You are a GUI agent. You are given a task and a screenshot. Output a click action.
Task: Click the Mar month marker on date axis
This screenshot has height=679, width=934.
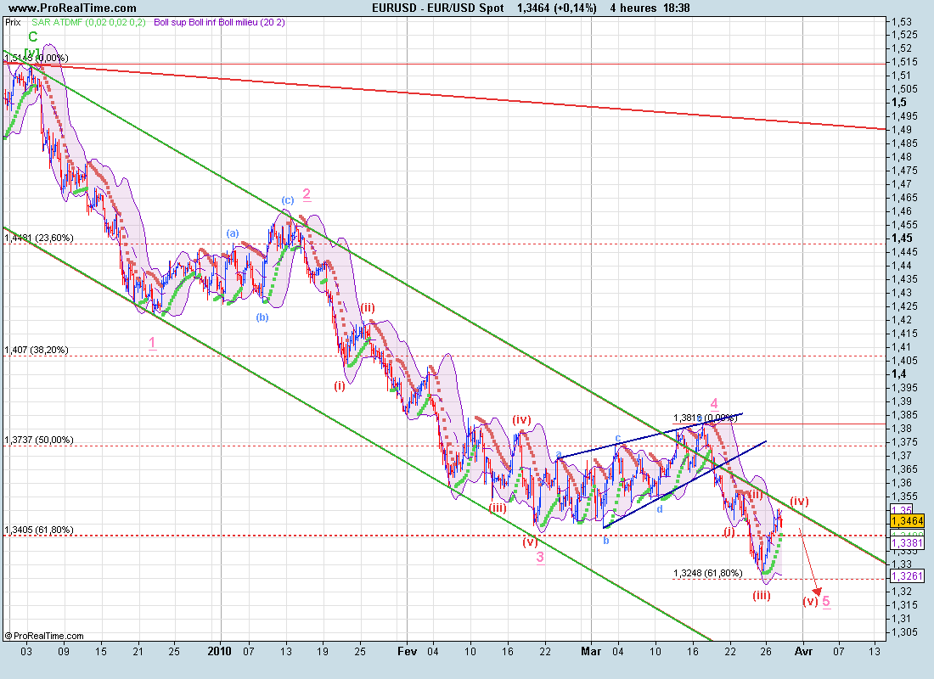[x=591, y=651]
